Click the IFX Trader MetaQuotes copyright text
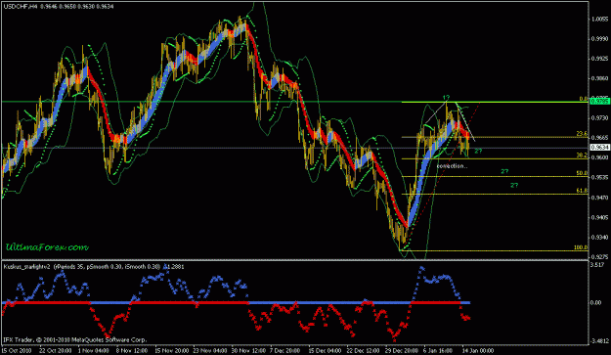 pyautogui.click(x=75, y=339)
